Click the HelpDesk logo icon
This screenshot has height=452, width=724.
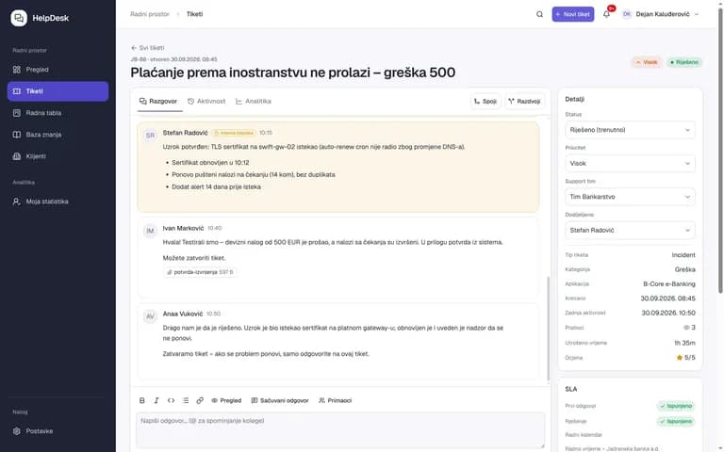(x=19, y=18)
